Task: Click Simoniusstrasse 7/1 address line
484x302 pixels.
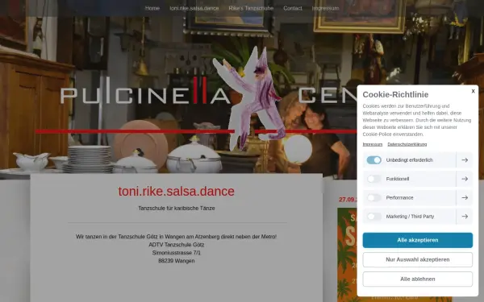Action: pyautogui.click(x=176, y=253)
